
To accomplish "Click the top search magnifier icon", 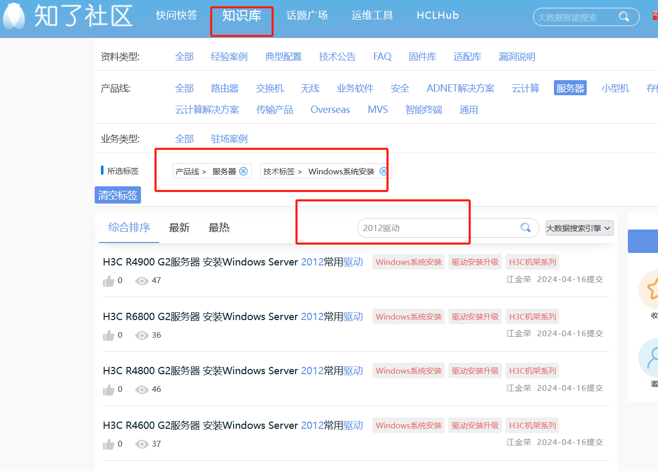I will pos(624,17).
